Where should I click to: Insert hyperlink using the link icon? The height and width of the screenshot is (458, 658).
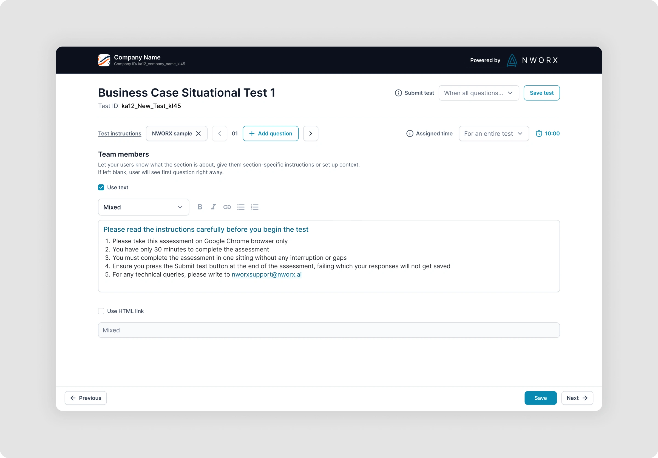[x=227, y=207]
